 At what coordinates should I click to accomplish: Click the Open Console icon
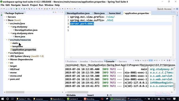162,61
